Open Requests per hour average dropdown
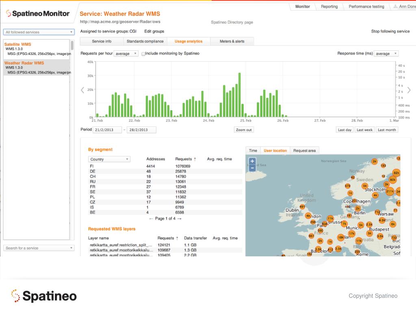Viewport: 416px width, 312px height. (x=126, y=54)
